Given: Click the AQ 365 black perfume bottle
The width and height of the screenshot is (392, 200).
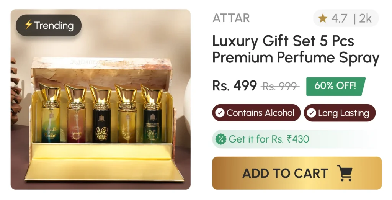Looking at the screenshot, I should [101, 114].
